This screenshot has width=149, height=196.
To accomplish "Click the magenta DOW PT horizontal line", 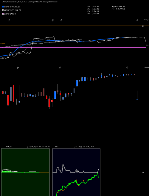I will [x=73, y=48].
